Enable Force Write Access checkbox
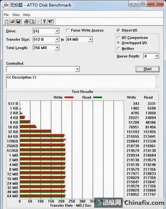166x209 pixels. click(x=68, y=30)
